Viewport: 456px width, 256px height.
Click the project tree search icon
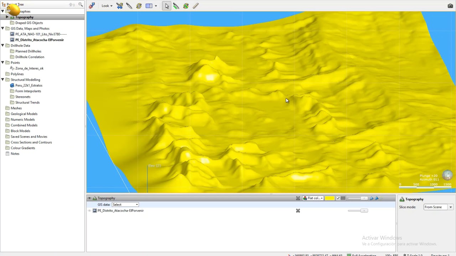81,5
